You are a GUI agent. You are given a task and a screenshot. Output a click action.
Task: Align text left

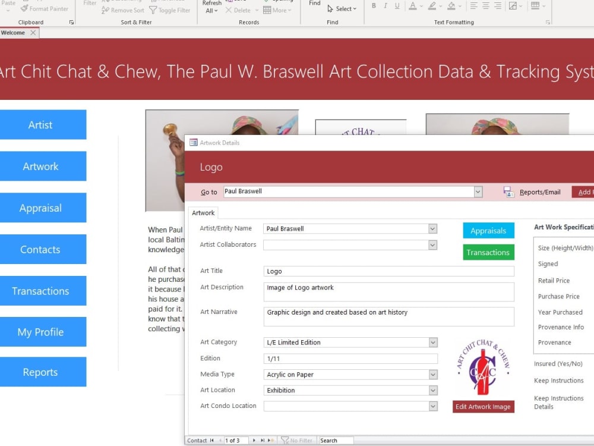(x=473, y=6)
